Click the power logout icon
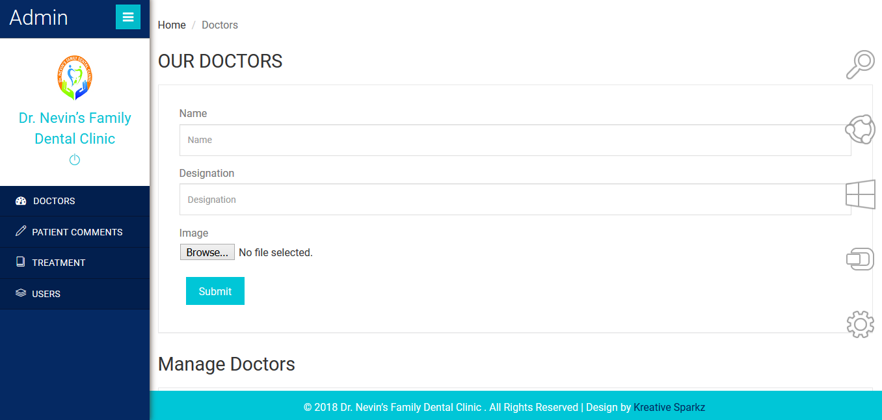The height and width of the screenshot is (420, 882). pyautogui.click(x=75, y=160)
